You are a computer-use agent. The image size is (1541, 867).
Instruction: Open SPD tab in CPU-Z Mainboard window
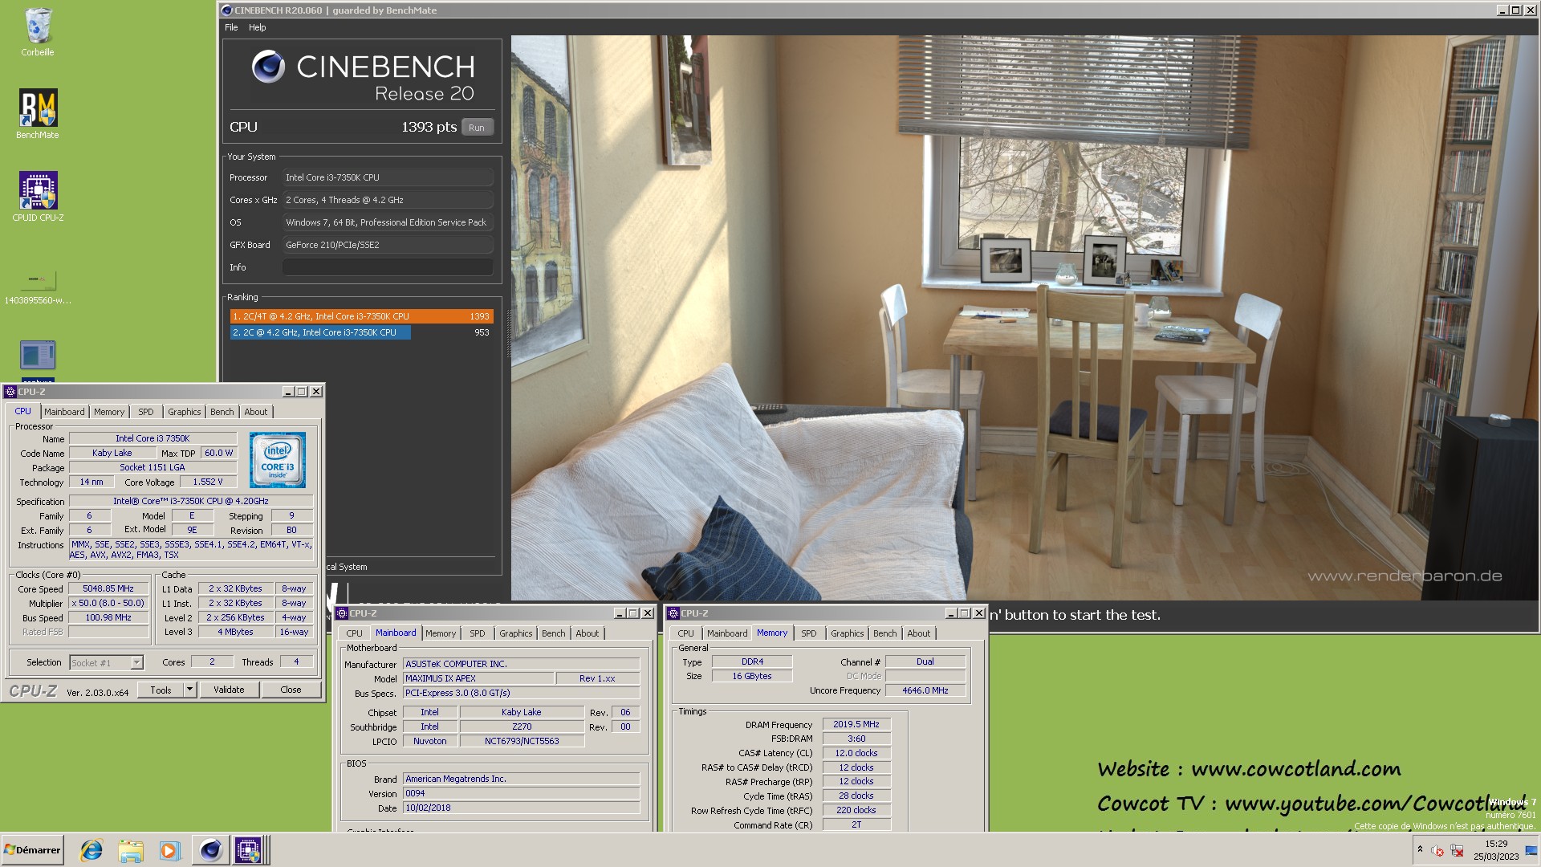pos(478,633)
